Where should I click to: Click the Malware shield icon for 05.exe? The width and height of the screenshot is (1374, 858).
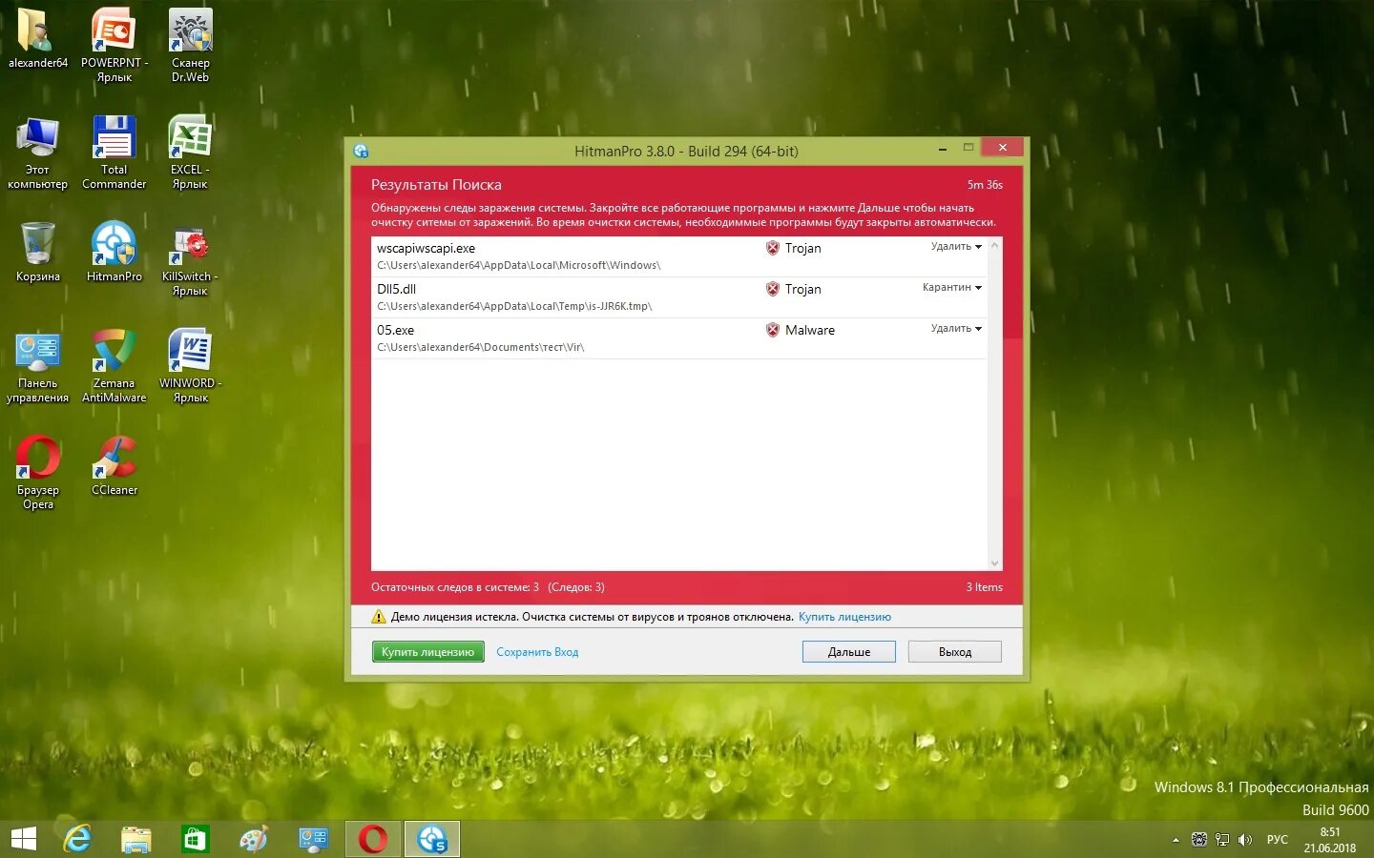pos(773,330)
